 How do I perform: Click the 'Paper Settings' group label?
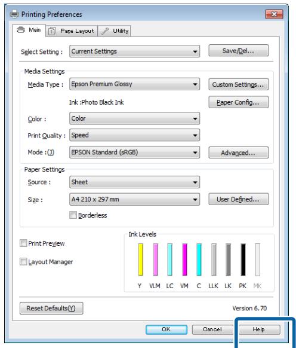[44, 170]
